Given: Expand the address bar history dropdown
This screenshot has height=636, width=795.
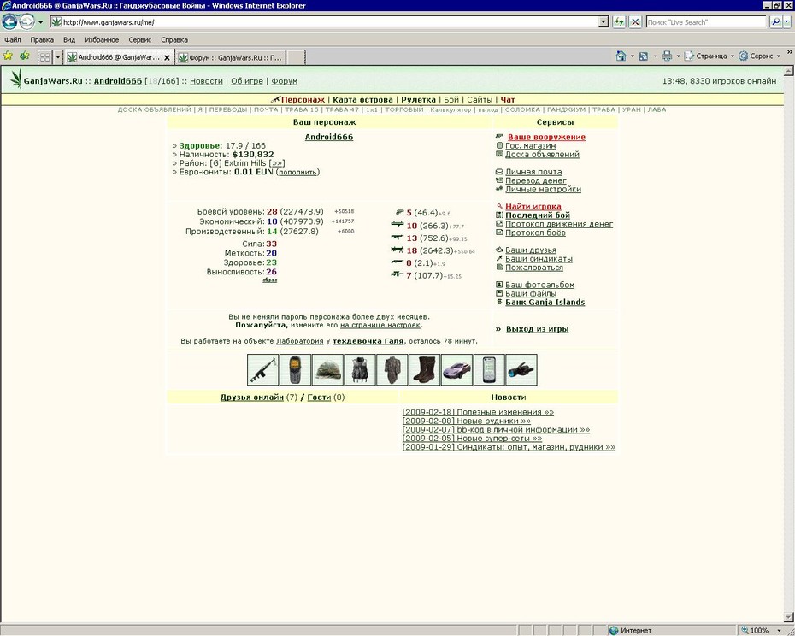Looking at the screenshot, I should [604, 22].
